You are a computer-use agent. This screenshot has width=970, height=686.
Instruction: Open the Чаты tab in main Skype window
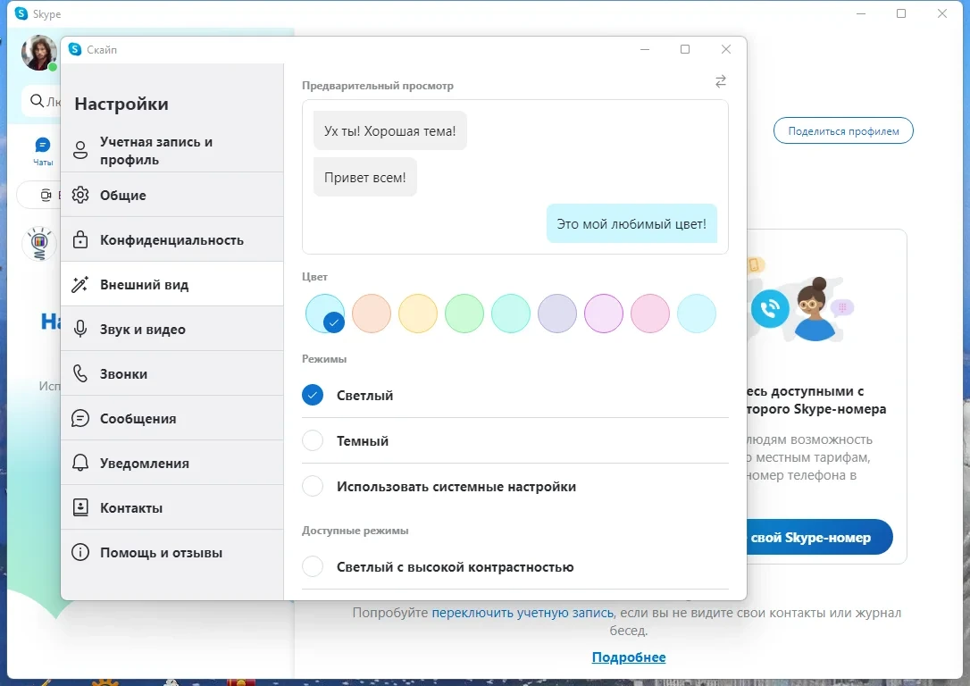43,152
